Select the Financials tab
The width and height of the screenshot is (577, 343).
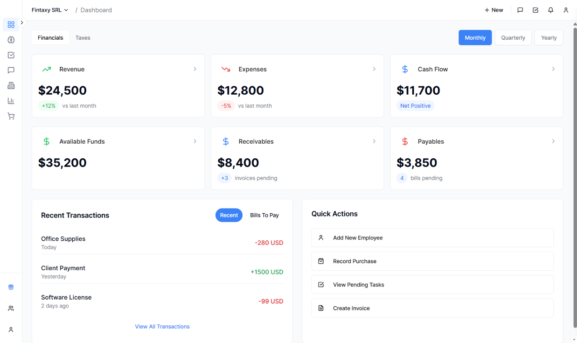(x=50, y=38)
